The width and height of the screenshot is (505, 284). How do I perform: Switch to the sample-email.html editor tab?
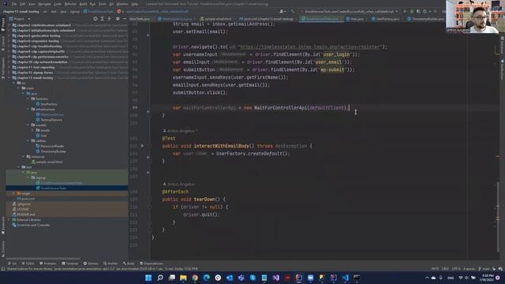[x=215, y=19]
